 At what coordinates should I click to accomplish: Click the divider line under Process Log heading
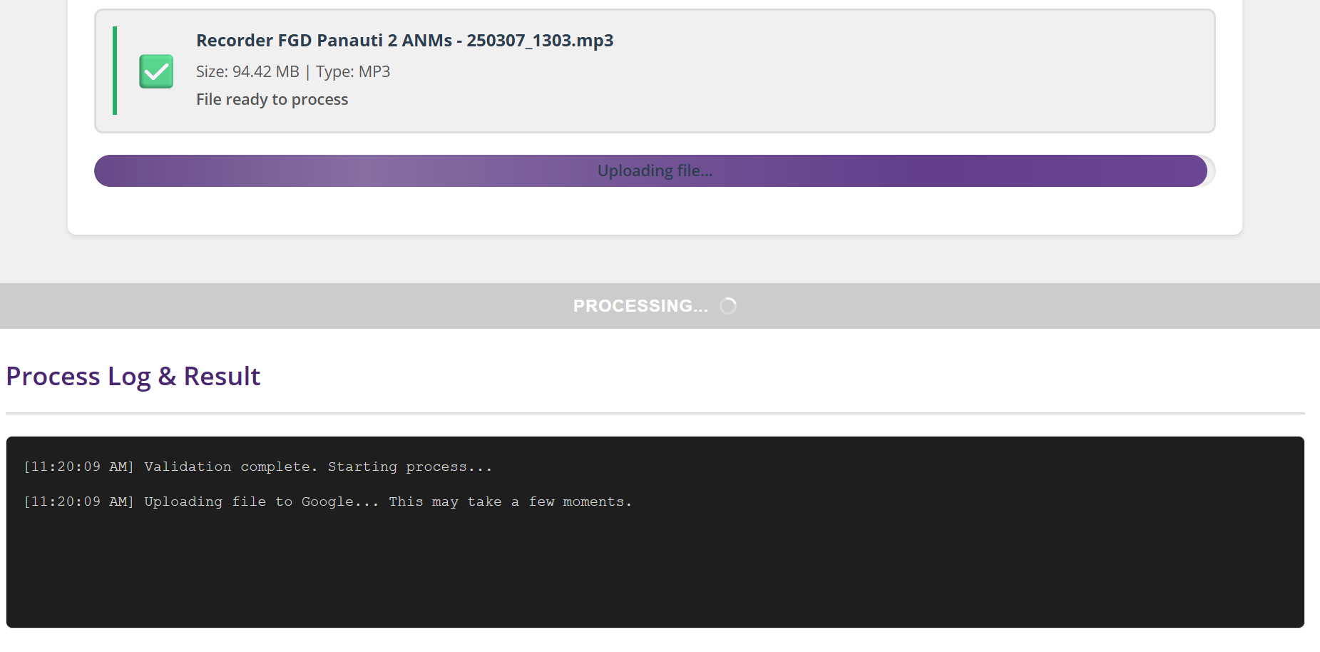coord(655,413)
